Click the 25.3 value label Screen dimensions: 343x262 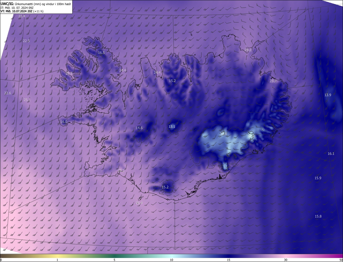tap(69, 73)
